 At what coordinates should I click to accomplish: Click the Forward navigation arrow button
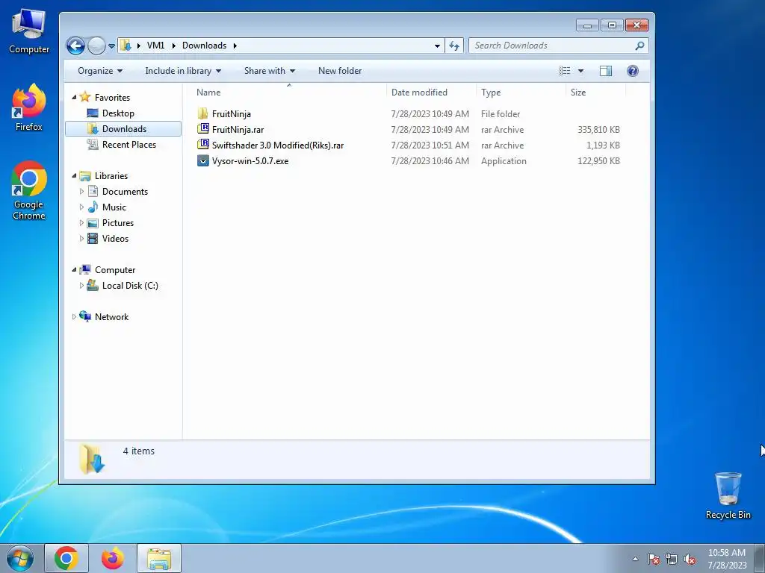pyautogui.click(x=96, y=46)
